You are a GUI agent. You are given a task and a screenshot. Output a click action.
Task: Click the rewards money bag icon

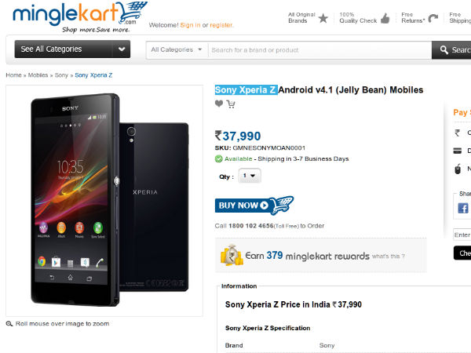232,255
